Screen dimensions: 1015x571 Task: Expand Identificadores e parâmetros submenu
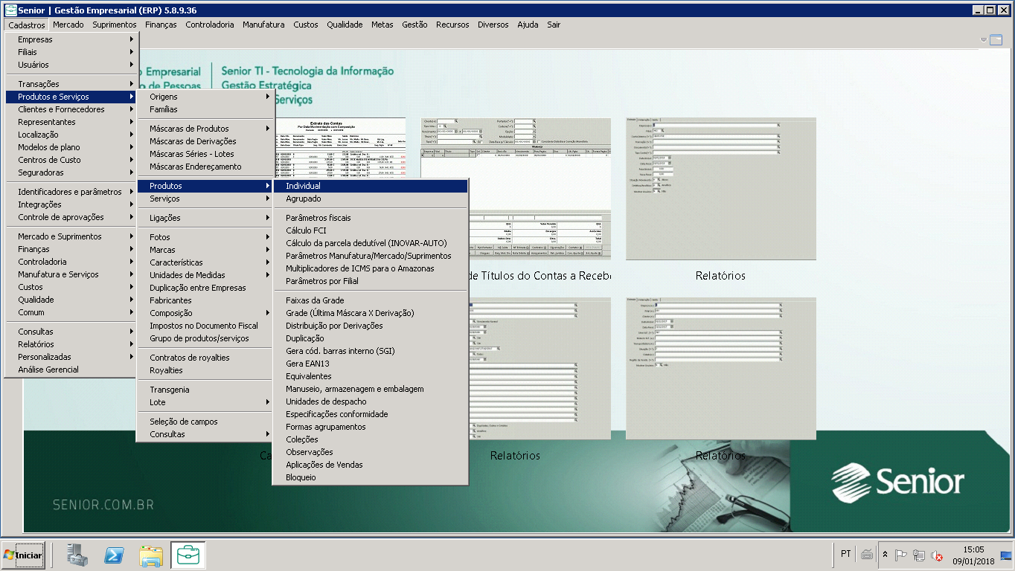pos(71,192)
